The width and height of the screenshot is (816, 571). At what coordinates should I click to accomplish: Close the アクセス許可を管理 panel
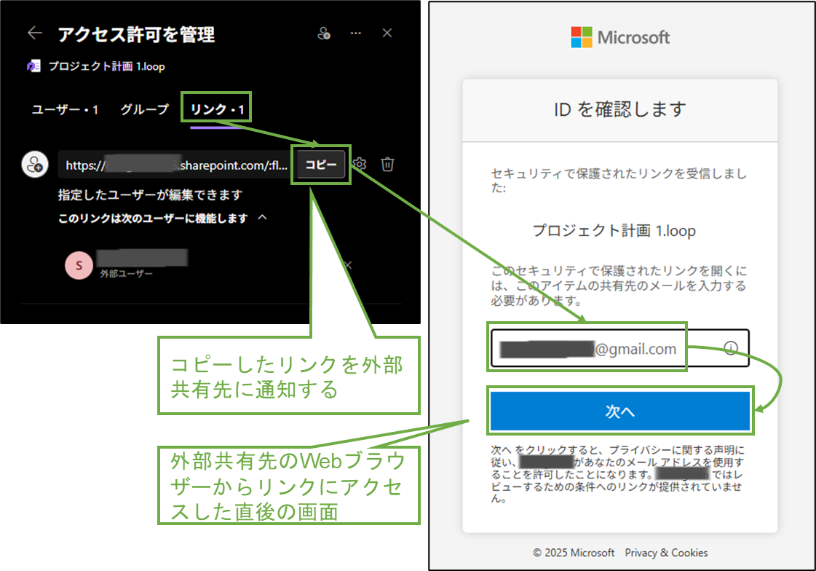(x=387, y=34)
